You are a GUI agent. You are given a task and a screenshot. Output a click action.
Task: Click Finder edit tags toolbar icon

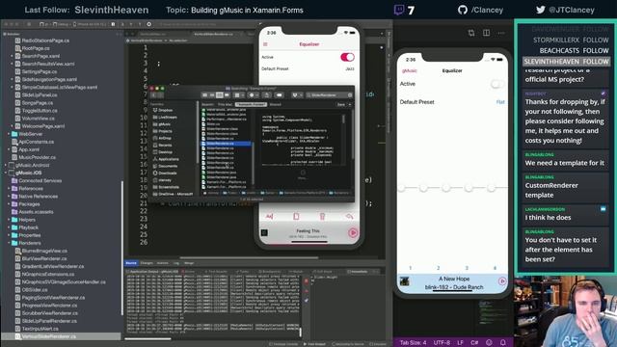click(279, 95)
